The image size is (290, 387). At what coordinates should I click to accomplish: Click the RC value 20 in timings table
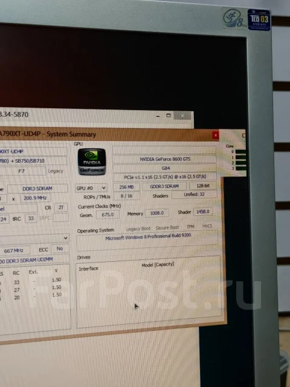(16, 298)
